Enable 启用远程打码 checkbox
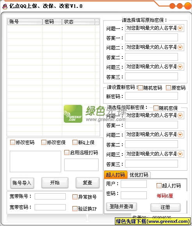 click(67, 153)
